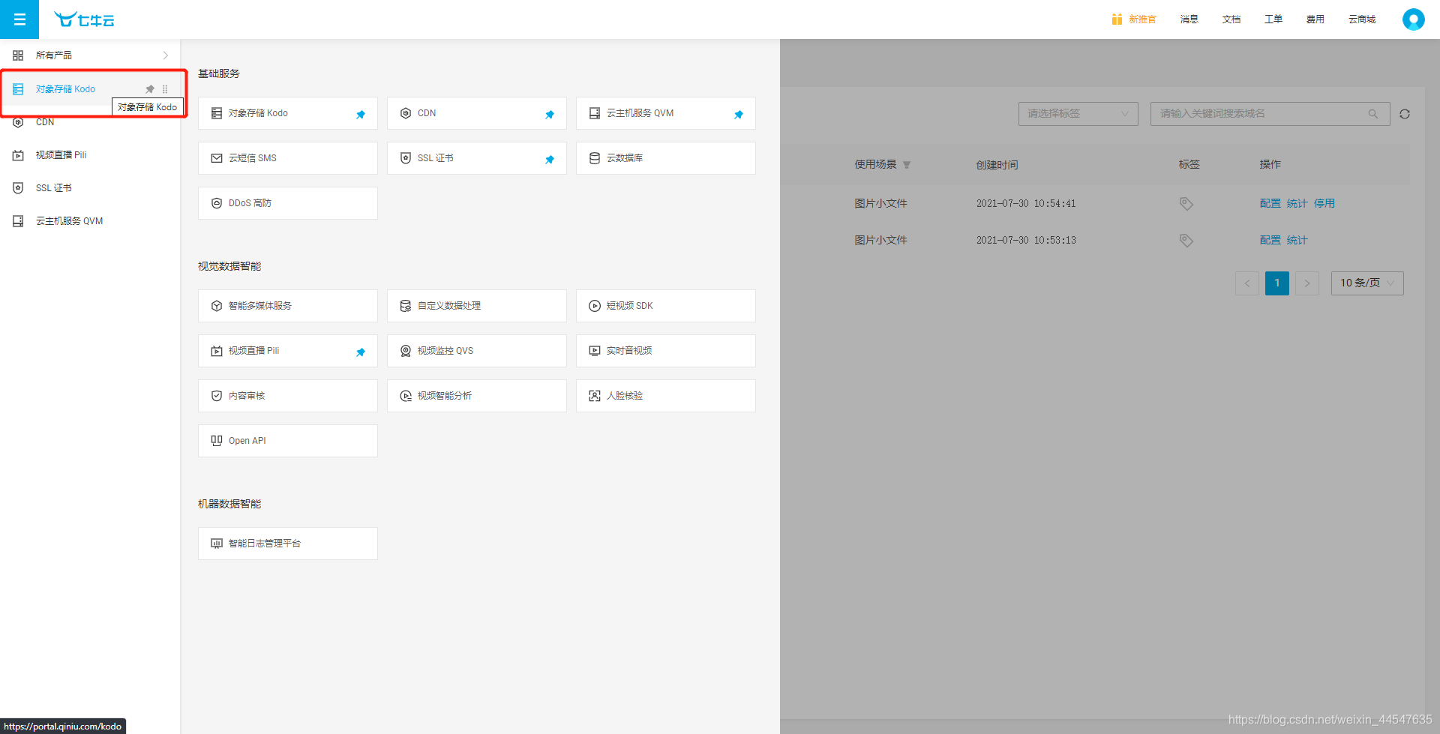Go to the previous page arrow
1440x734 pixels.
[x=1247, y=283]
